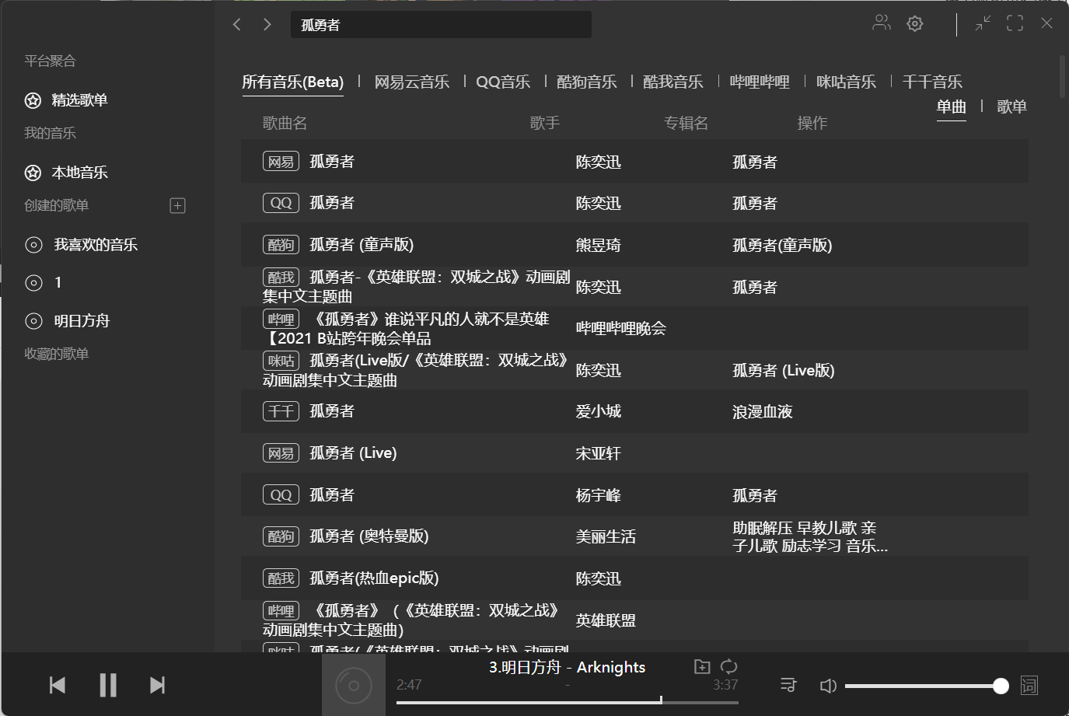The image size is (1069, 716).
Task: Open album 孤勇者 (Live版)
Action: click(x=783, y=371)
